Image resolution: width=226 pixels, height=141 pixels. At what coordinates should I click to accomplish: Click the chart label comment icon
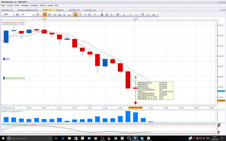tap(80, 15)
